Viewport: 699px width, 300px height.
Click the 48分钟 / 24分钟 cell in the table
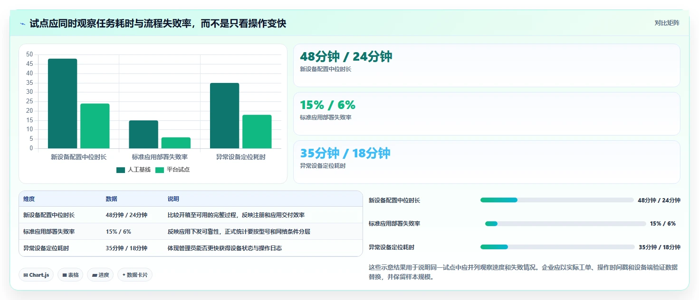(126, 215)
